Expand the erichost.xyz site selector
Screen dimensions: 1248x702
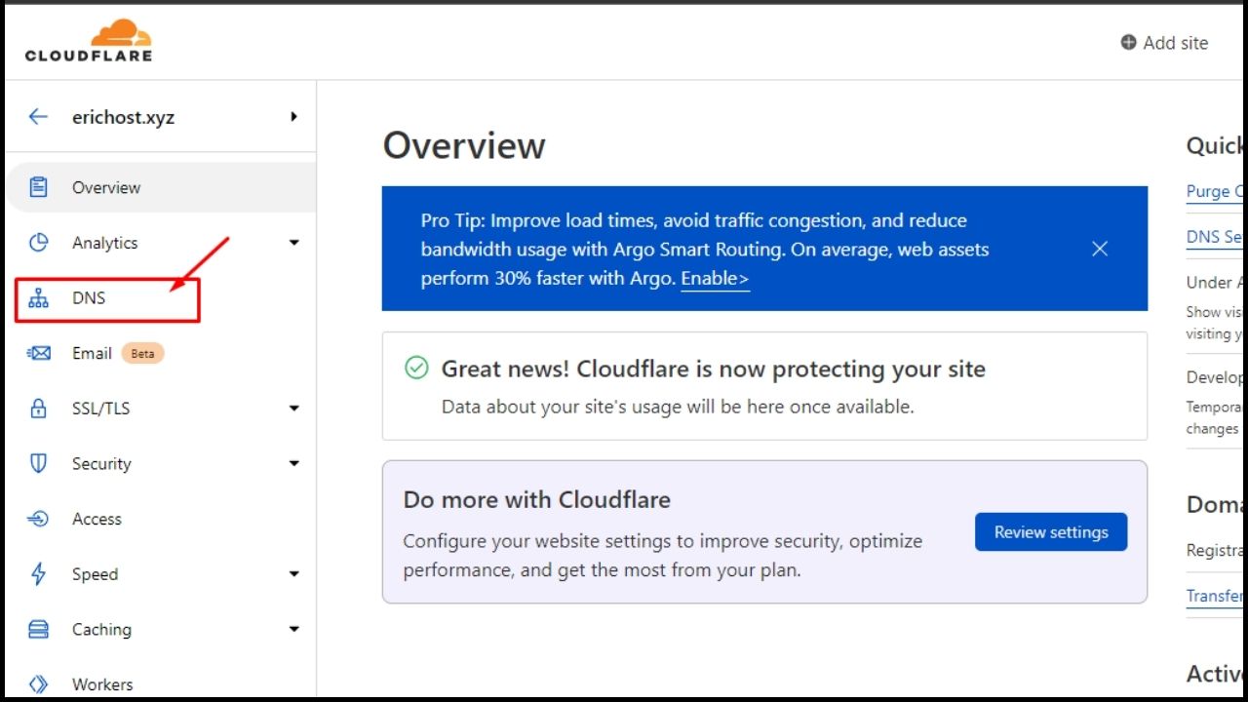point(293,116)
